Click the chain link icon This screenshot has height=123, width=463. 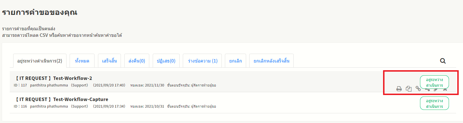pyautogui.click(x=418, y=89)
